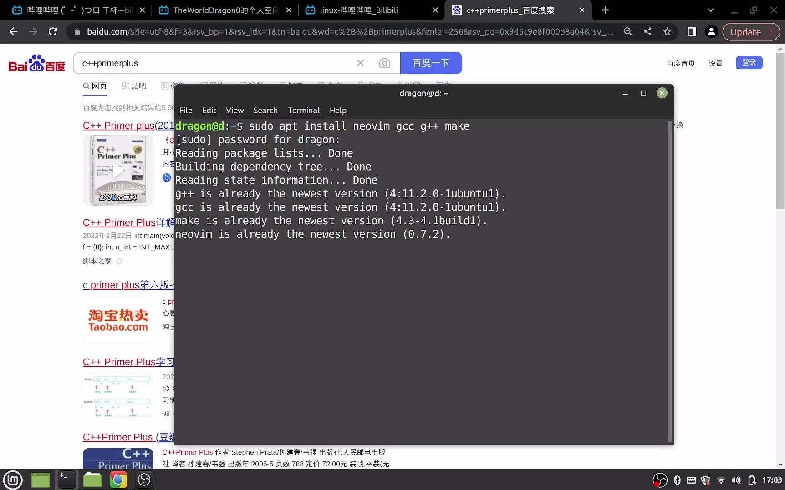Close the c++primerplus Baidu search tab

pyautogui.click(x=582, y=10)
